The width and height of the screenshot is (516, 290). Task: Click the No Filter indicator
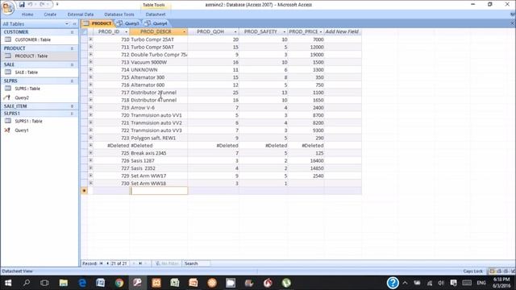coord(167,263)
